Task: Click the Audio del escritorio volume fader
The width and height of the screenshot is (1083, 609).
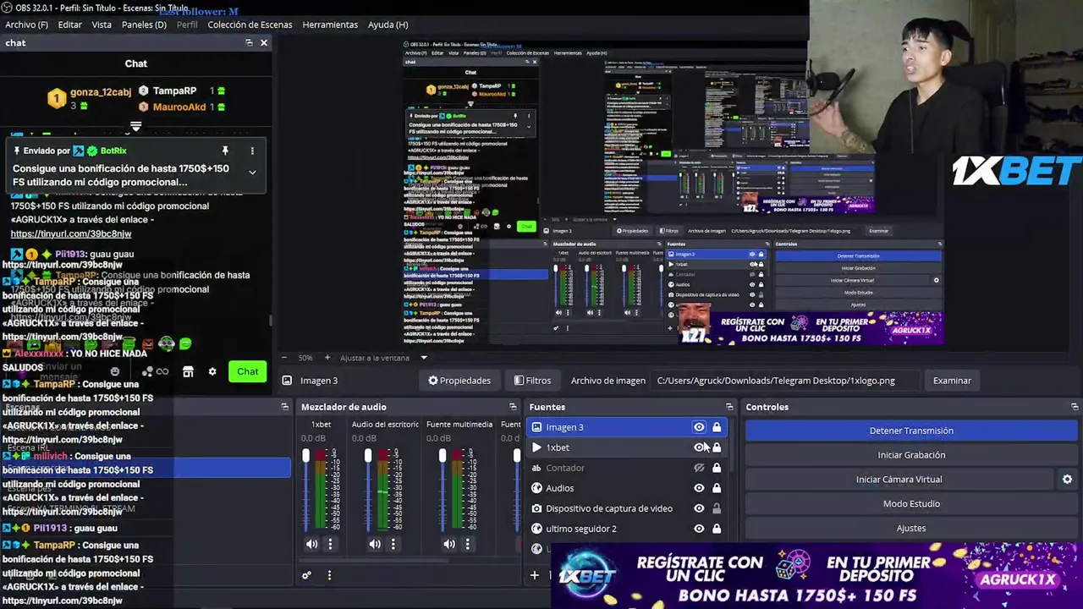Action: click(x=368, y=456)
